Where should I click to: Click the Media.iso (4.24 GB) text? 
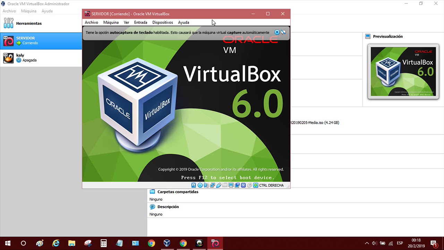click(x=315, y=123)
